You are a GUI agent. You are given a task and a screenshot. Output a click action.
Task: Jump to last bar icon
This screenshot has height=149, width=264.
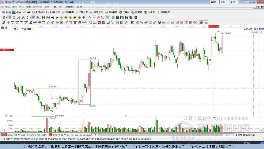click(x=48, y=18)
